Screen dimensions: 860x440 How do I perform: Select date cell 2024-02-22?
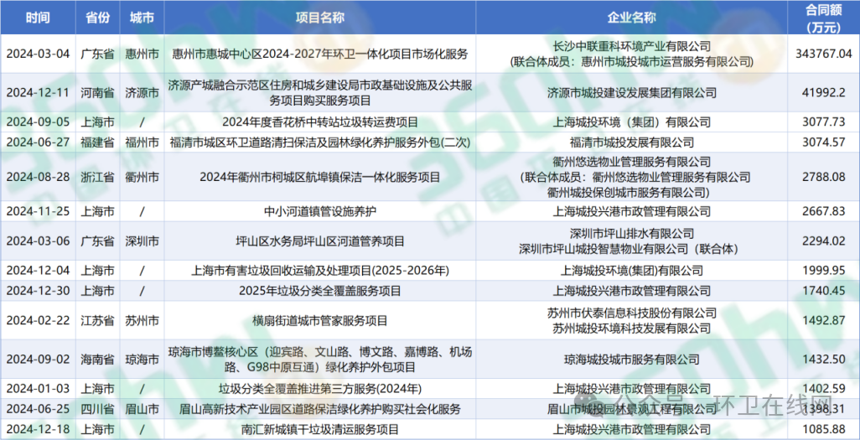[x=38, y=320]
